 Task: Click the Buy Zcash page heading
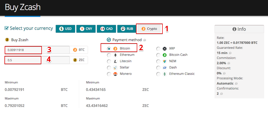[23, 7]
